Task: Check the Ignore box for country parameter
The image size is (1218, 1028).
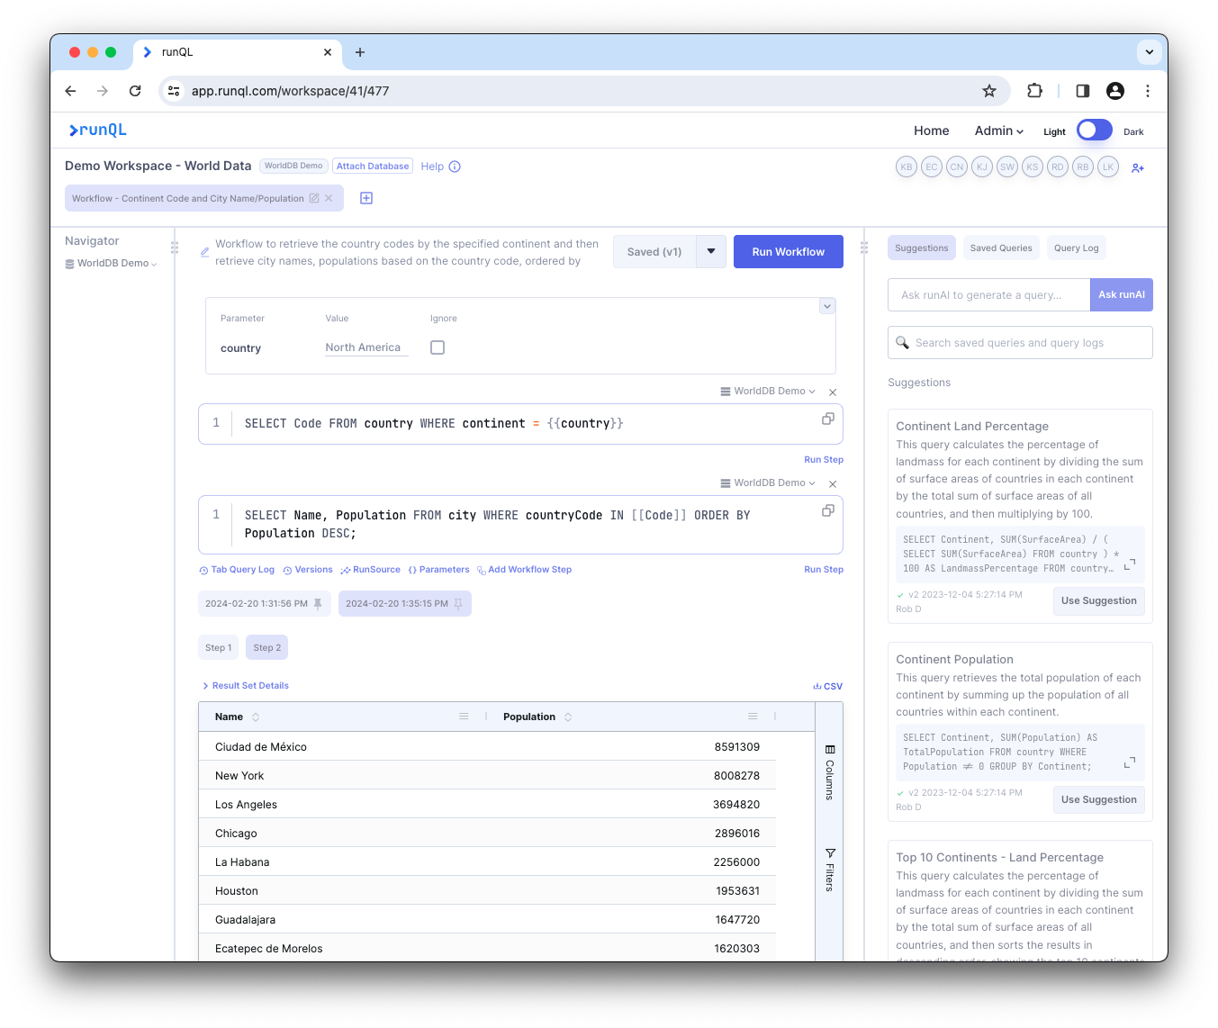Action: (x=438, y=347)
